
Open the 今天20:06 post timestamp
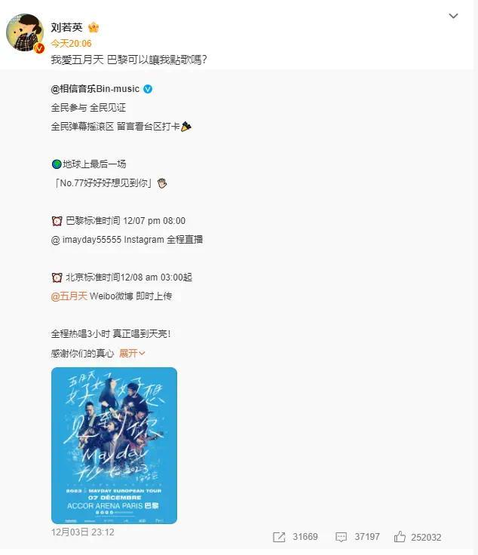(x=71, y=44)
